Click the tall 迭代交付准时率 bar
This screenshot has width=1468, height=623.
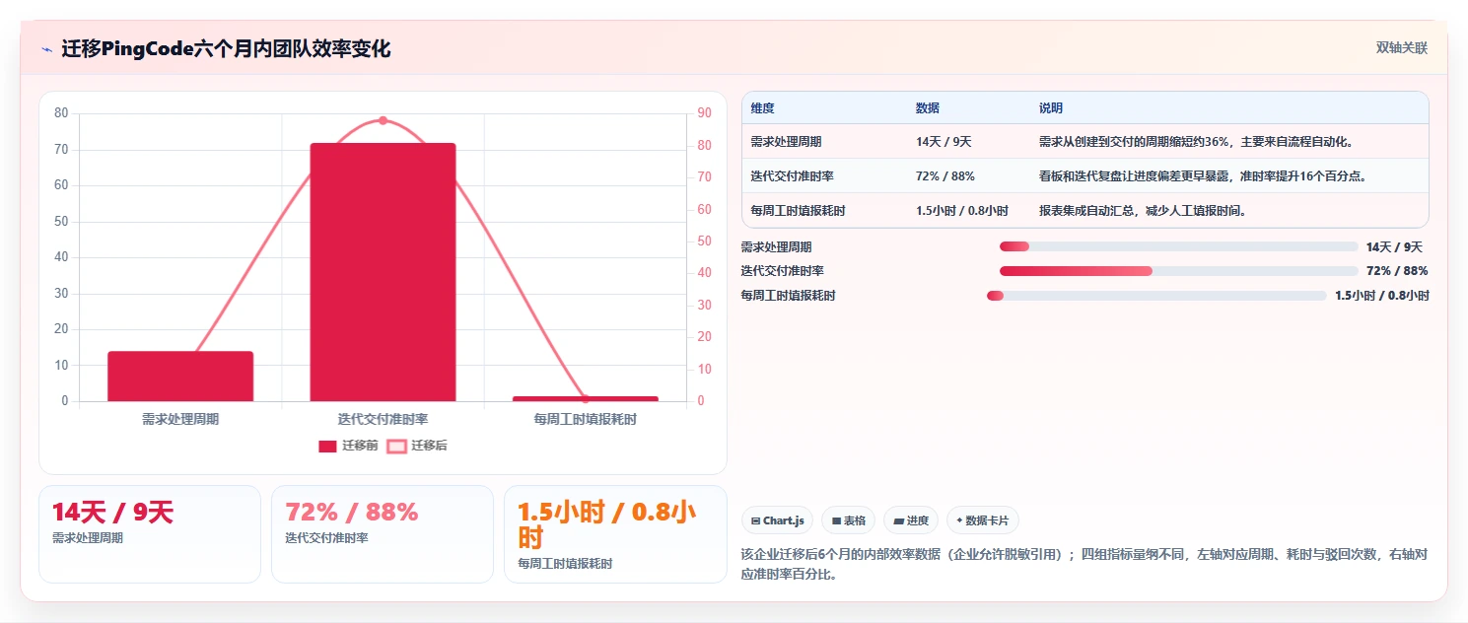click(383, 272)
